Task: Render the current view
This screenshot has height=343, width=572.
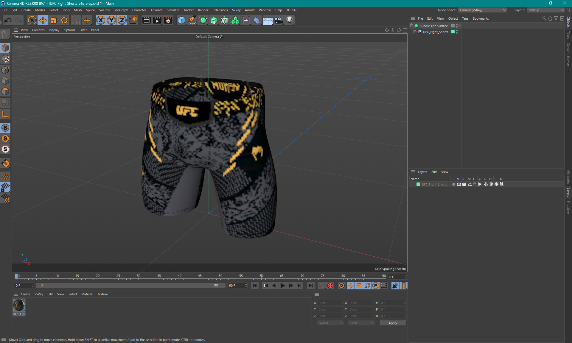Action: tap(146, 20)
